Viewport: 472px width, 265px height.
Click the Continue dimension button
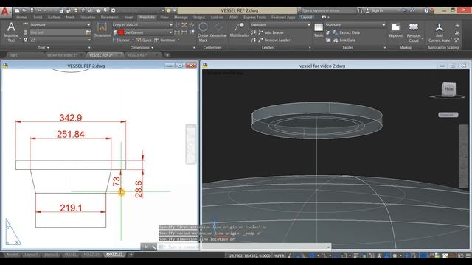click(164, 40)
